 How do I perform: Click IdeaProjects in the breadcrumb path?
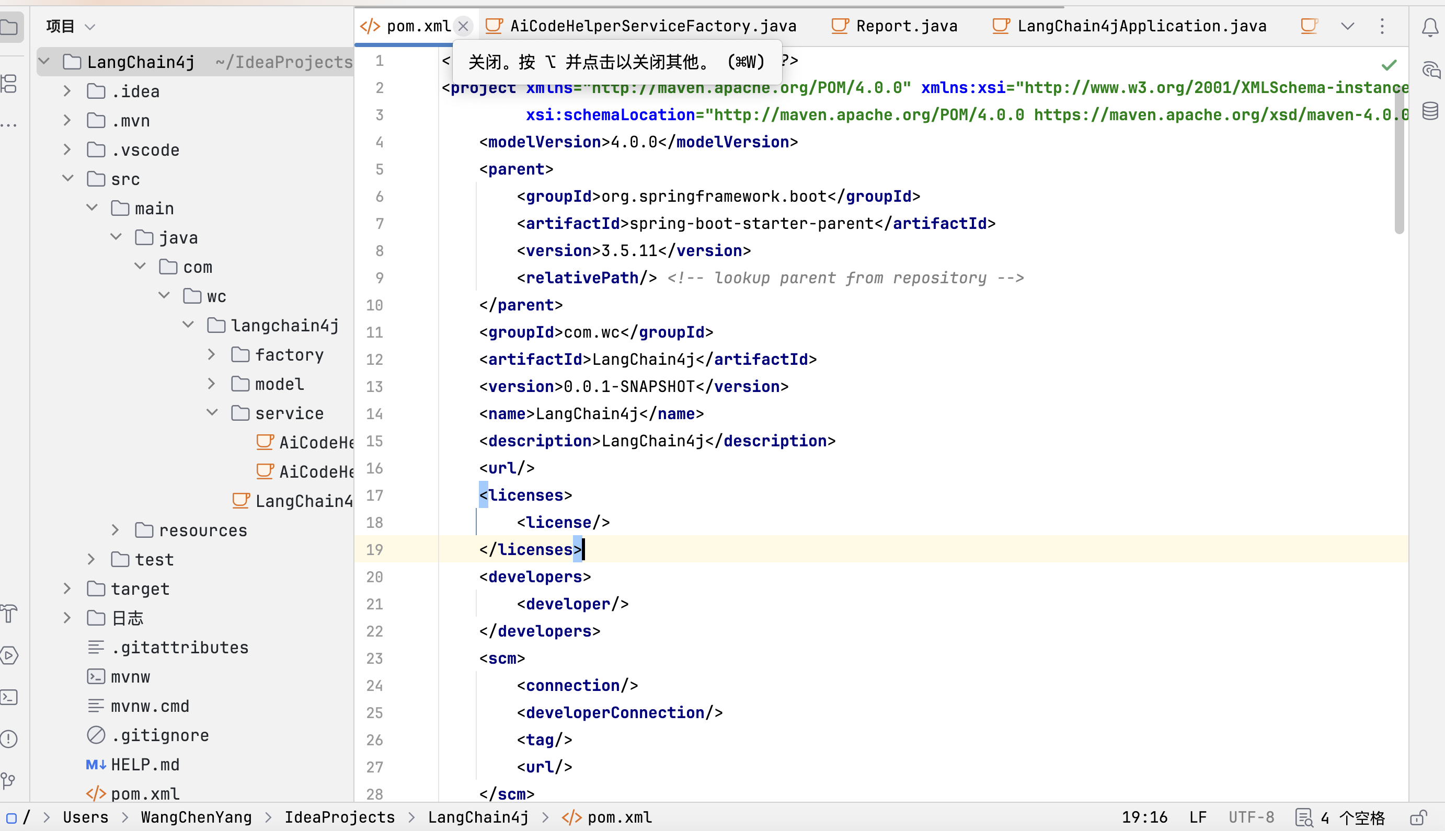click(x=339, y=817)
